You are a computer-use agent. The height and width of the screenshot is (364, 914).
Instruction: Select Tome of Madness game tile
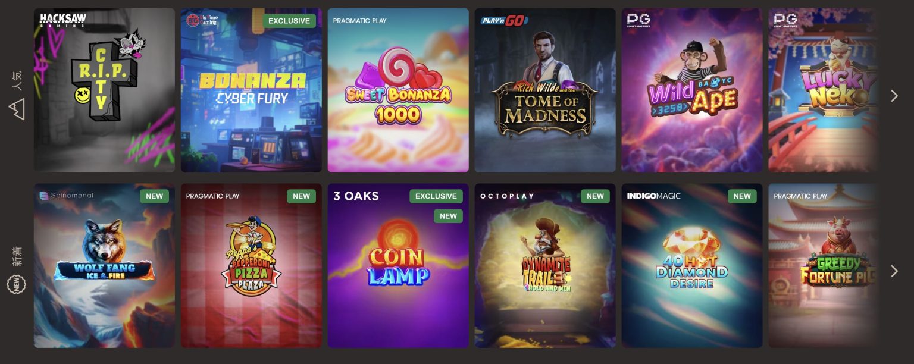(545, 90)
